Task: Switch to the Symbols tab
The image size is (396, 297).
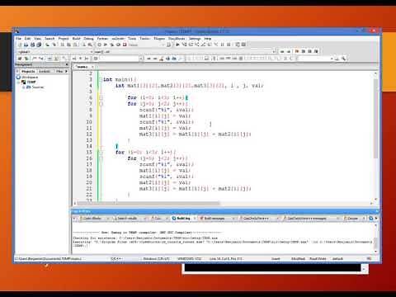Action: tap(45, 72)
